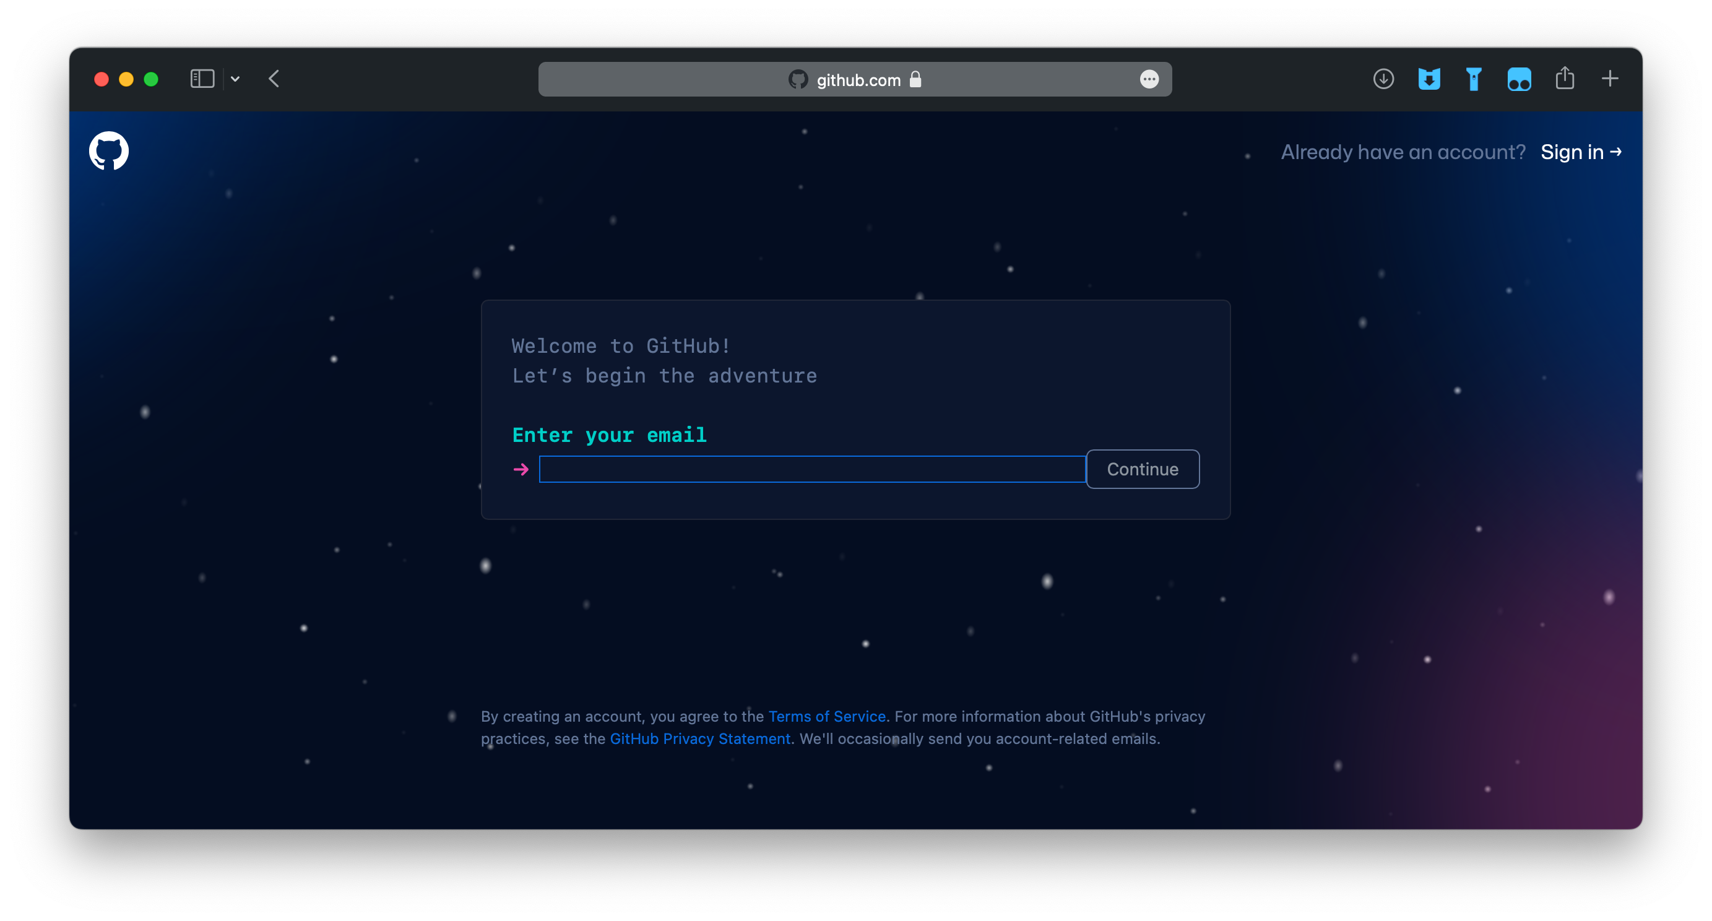Focus the email input field
Viewport: 1712px width, 921px height.
[811, 469]
